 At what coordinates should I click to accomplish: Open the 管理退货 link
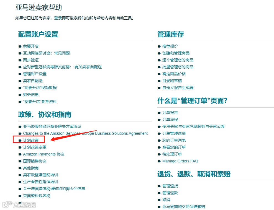pos(170,186)
